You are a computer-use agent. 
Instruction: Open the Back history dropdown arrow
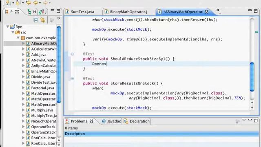pos(40,3)
